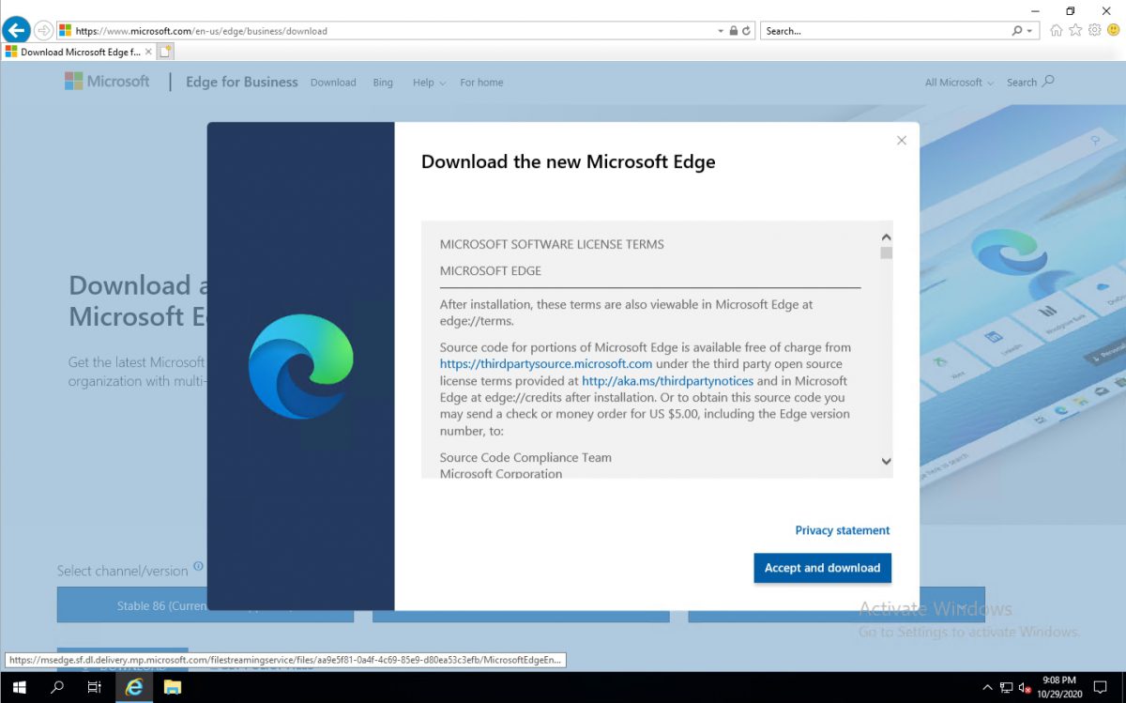Click the license terms scroll-up arrow
1126x703 pixels.
(886, 237)
